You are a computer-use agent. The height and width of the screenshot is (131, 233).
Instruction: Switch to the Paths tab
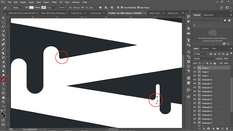click(x=214, y=48)
